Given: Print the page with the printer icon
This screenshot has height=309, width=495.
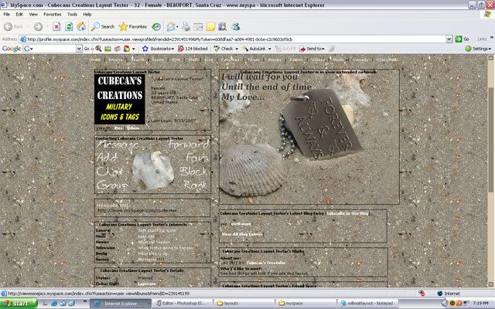Looking at the screenshot, I should 186,27.
